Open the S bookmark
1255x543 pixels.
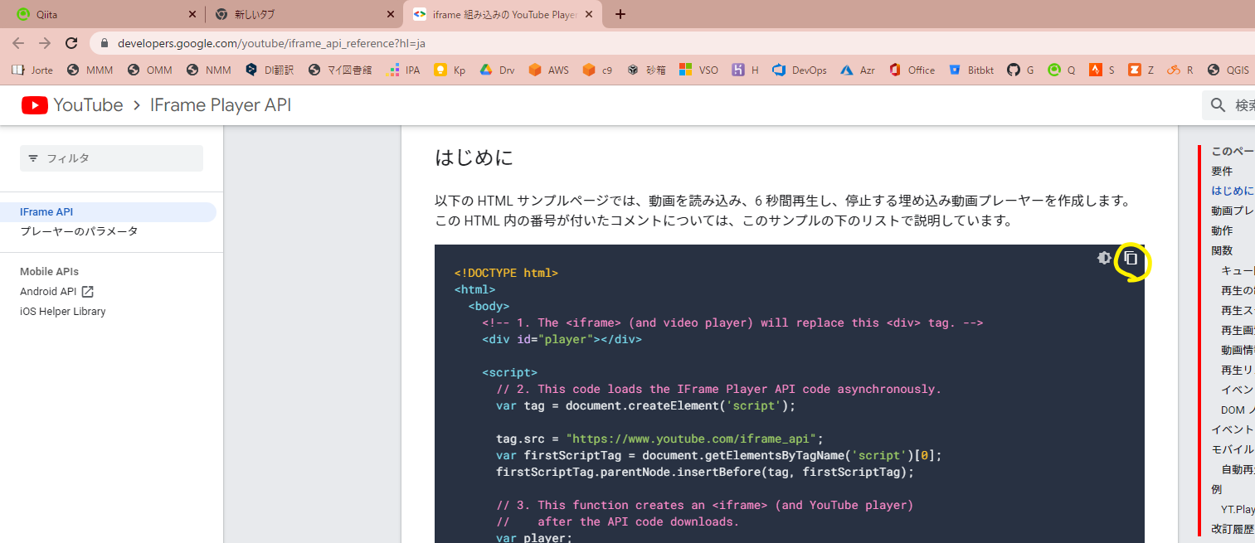(1102, 70)
